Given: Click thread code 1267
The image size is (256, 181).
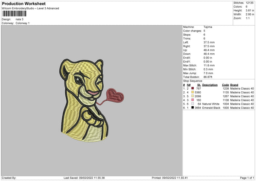Looking at the screenshot, I should [x=226, y=96].
